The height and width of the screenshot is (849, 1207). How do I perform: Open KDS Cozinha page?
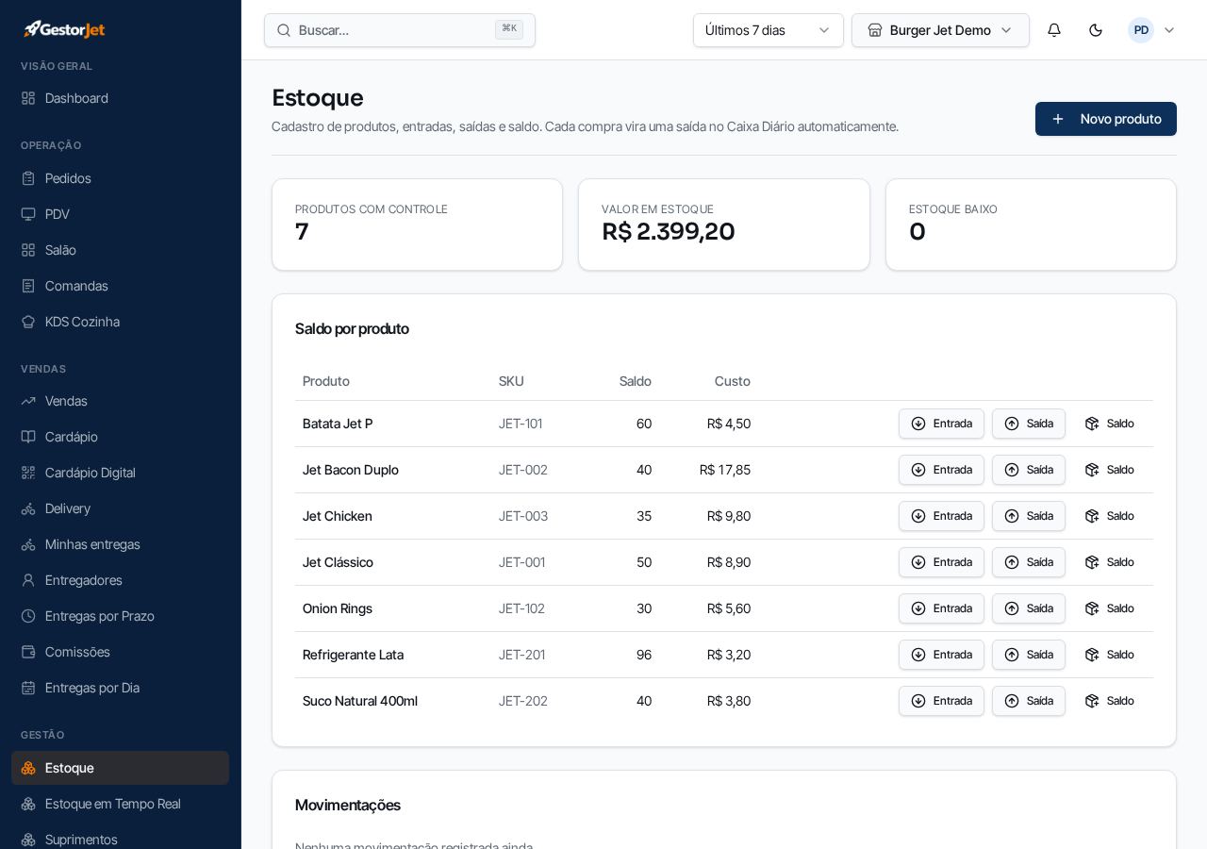point(120,322)
